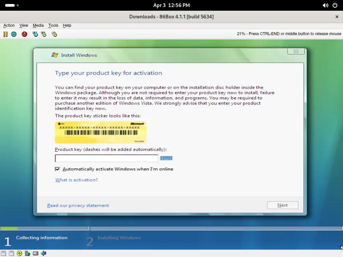Open the on-screen keyboard icon
The image size is (343, 257).
[x=166, y=158]
